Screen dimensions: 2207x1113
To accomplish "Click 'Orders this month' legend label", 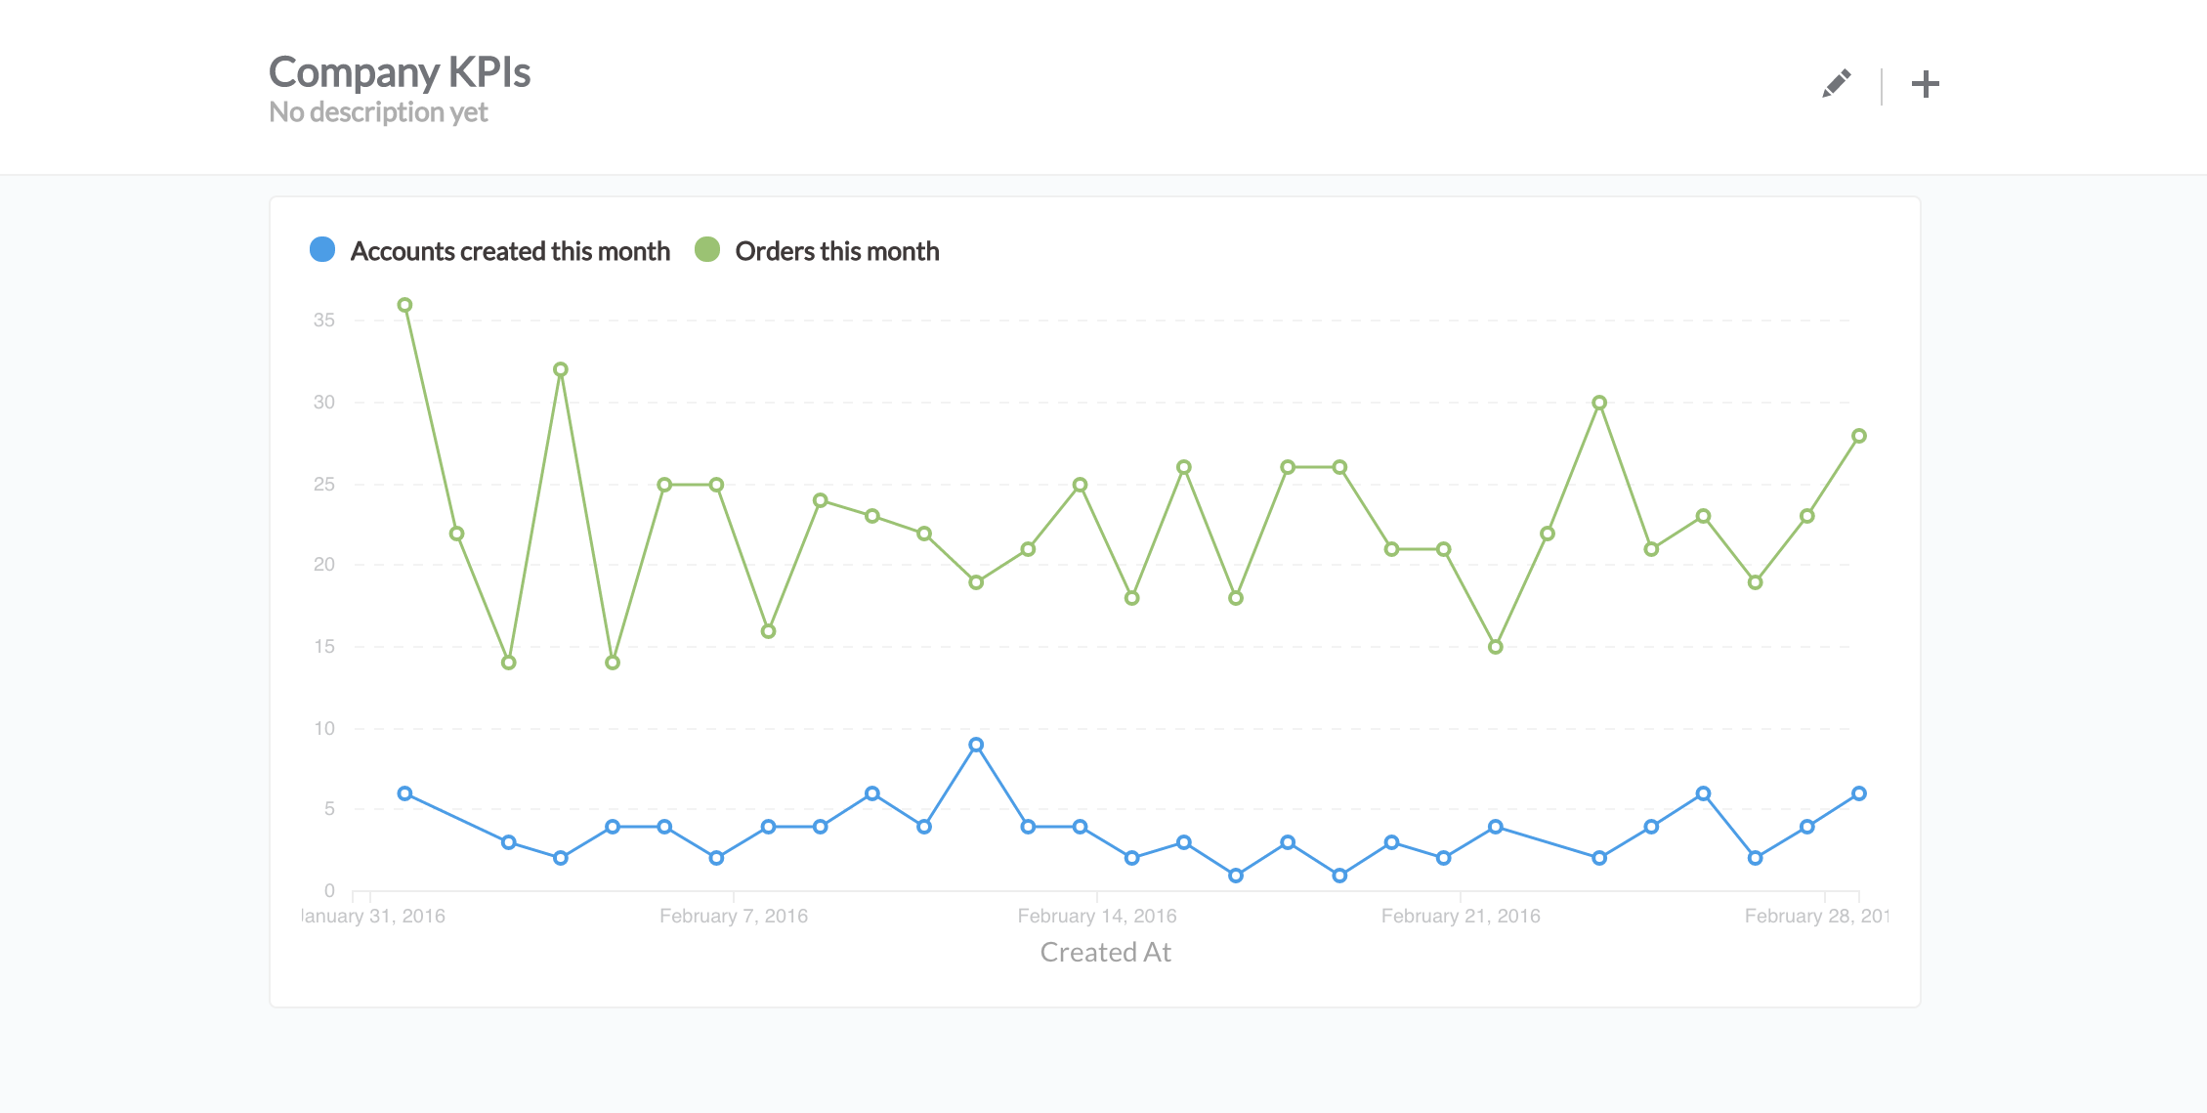I will point(836,251).
